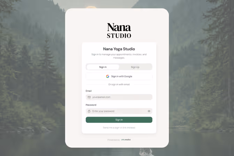234x156 pixels.
Task: Click the Google logo icon
Action: (108, 76)
